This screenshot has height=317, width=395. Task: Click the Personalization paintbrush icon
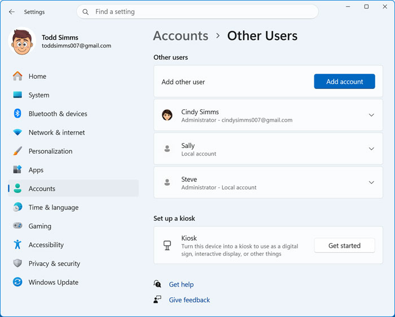coord(17,151)
